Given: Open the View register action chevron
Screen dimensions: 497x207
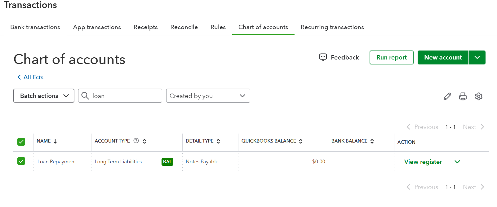Looking at the screenshot, I should [x=457, y=162].
